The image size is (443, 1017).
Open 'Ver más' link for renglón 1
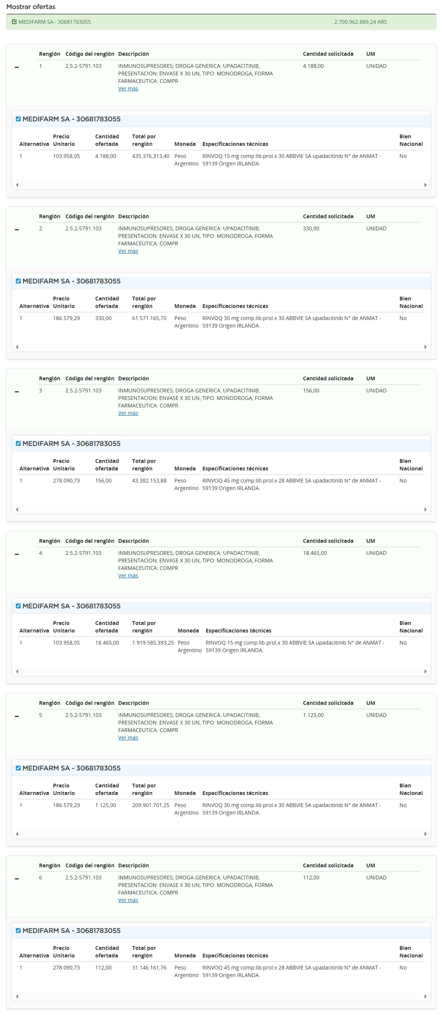click(x=128, y=89)
